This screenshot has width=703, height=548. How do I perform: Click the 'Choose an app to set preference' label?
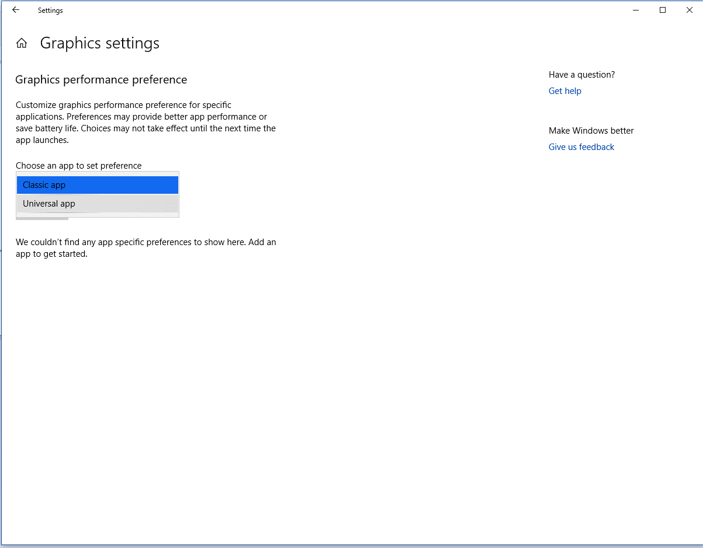pyautogui.click(x=78, y=166)
